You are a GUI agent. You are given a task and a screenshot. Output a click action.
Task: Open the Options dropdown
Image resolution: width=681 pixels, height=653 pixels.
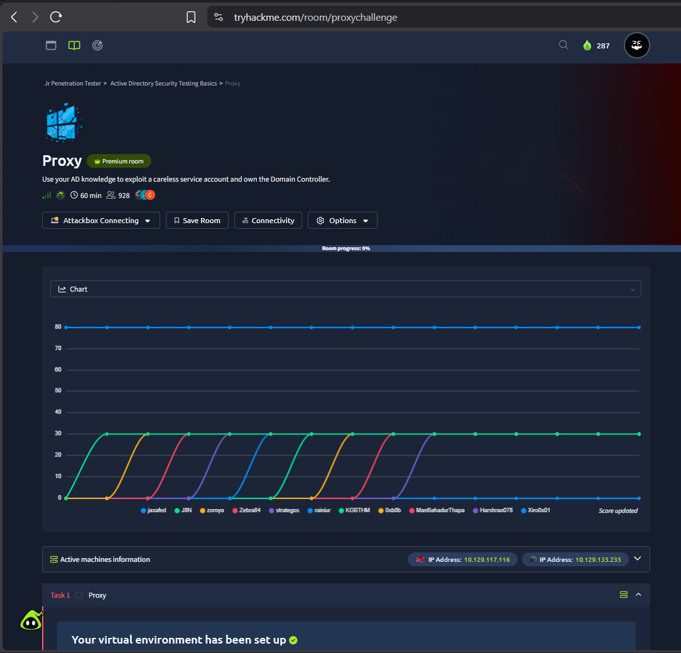point(342,220)
